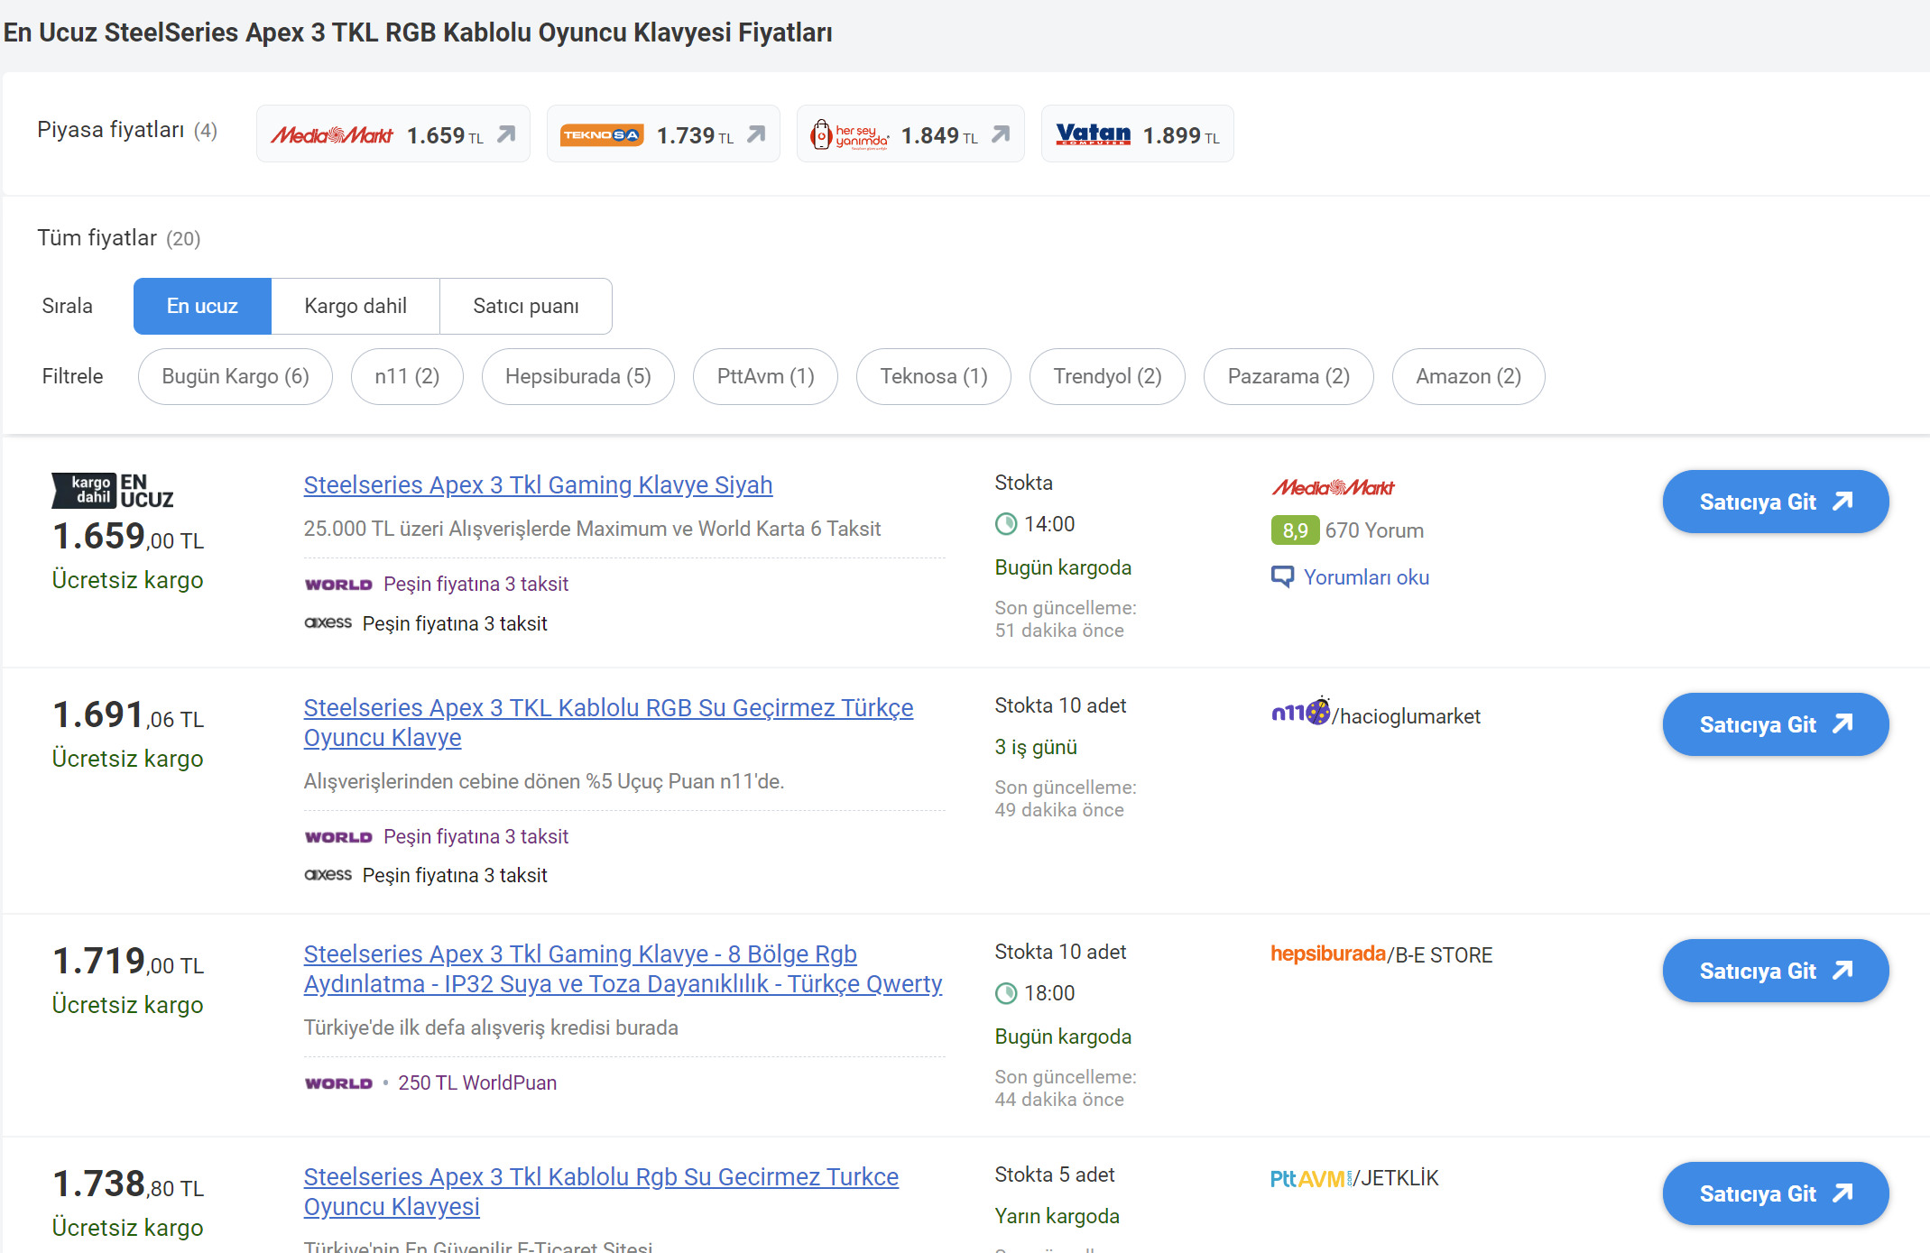Click clock icon beside 14:00 cutoff time
This screenshot has width=1930, height=1253.
pyautogui.click(x=1006, y=524)
